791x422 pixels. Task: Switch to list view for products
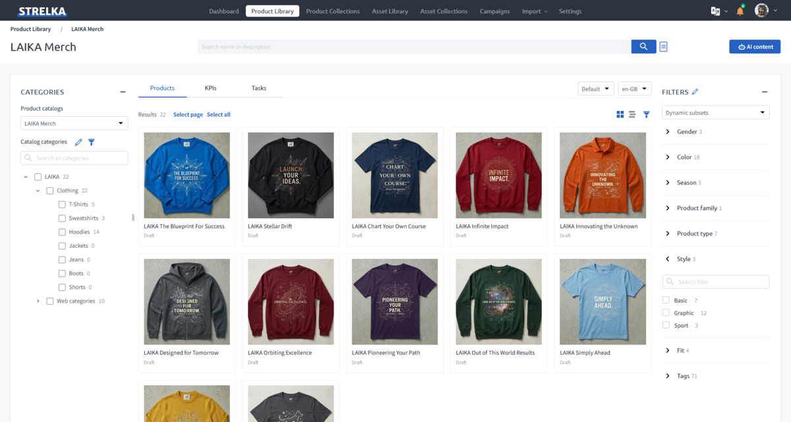tap(632, 114)
